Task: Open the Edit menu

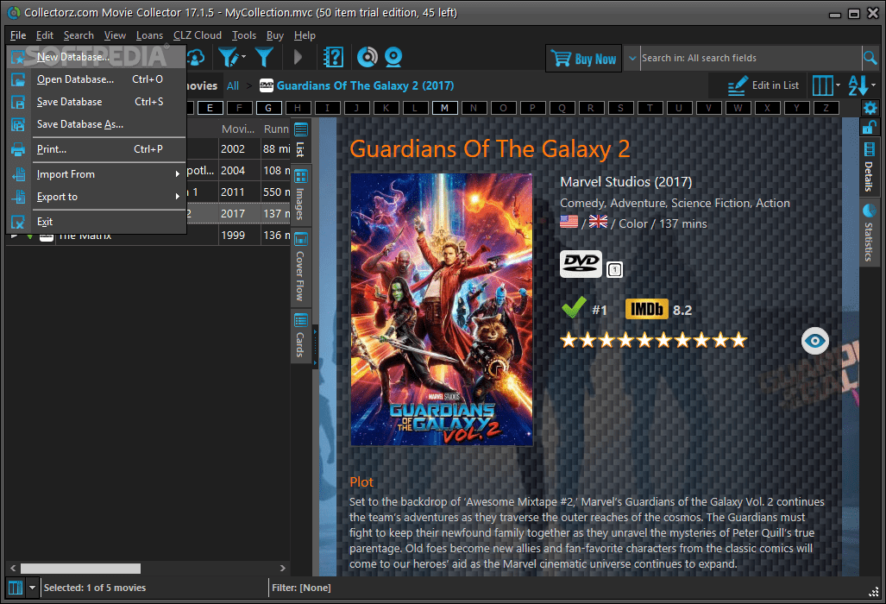Action: [45, 35]
